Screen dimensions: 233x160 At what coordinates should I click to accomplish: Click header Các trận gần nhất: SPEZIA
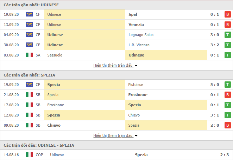pyautogui.click(x=29, y=75)
